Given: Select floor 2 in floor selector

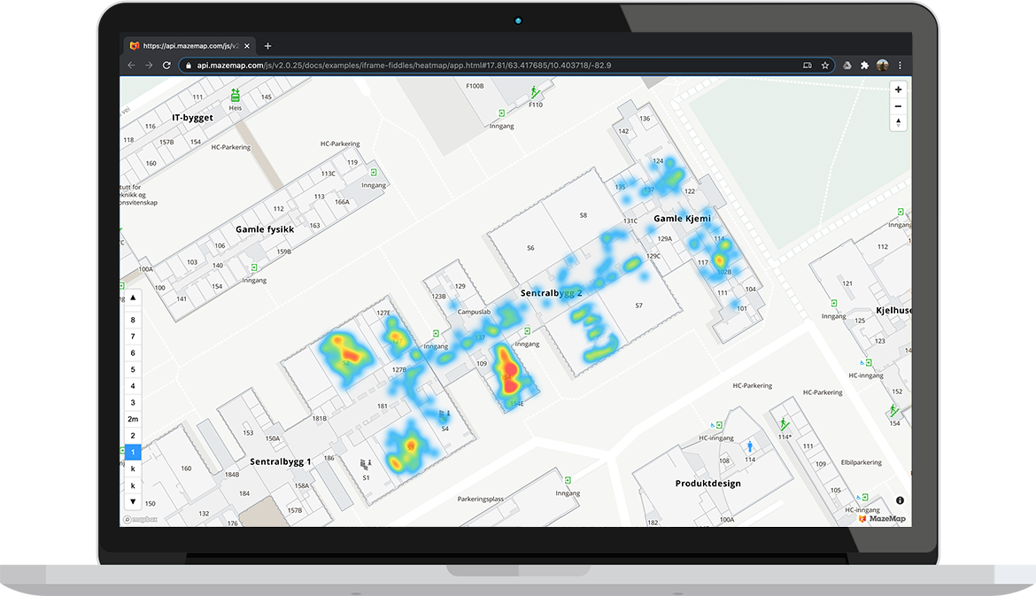Looking at the screenshot, I should click(133, 436).
